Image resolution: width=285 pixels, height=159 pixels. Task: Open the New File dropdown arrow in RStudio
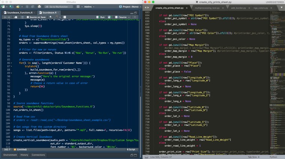[x=6, y=7]
